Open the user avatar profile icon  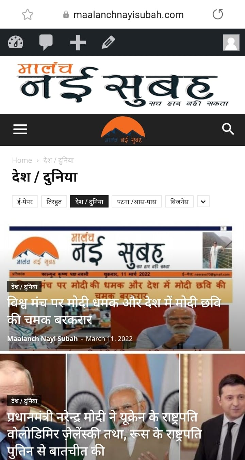click(231, 43)
